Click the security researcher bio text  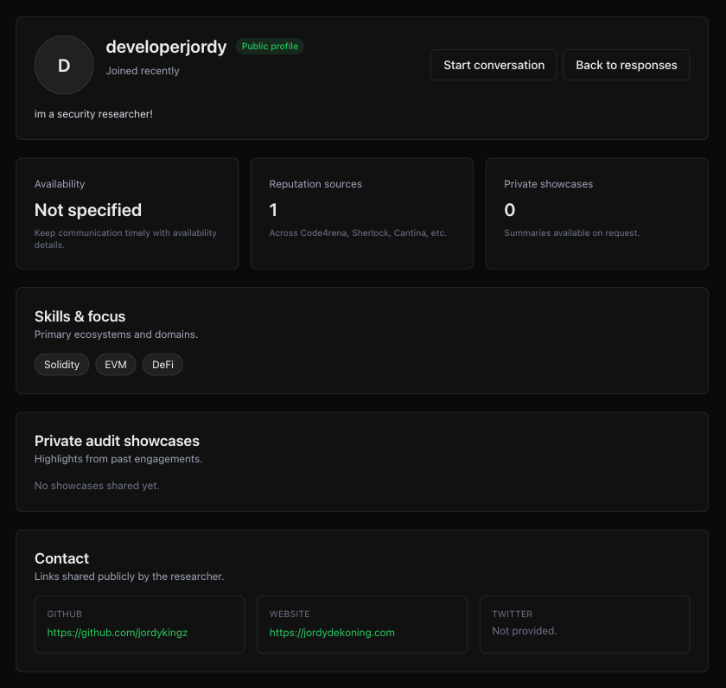(x=93, y=113)
